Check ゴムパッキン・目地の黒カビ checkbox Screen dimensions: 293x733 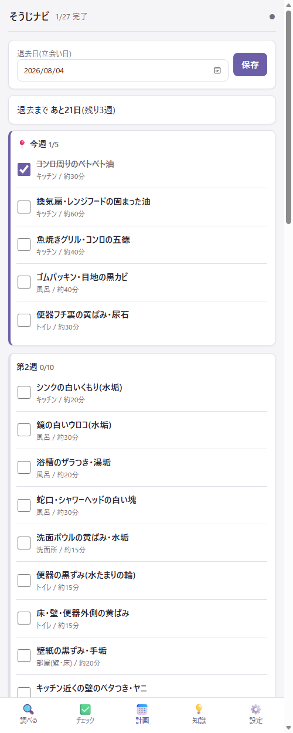(24, 282)
